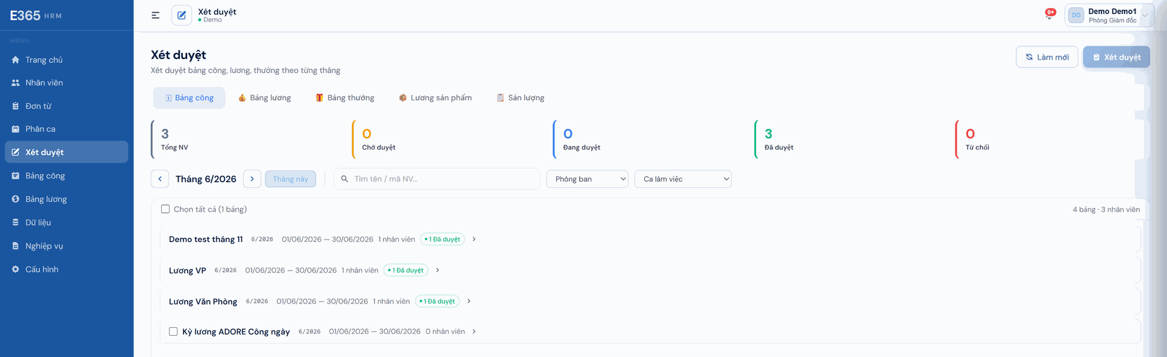This screenshot has width=1167, height=357.
Task: Open the notifications bell with 9+ badge
Action: point(1050,14)
